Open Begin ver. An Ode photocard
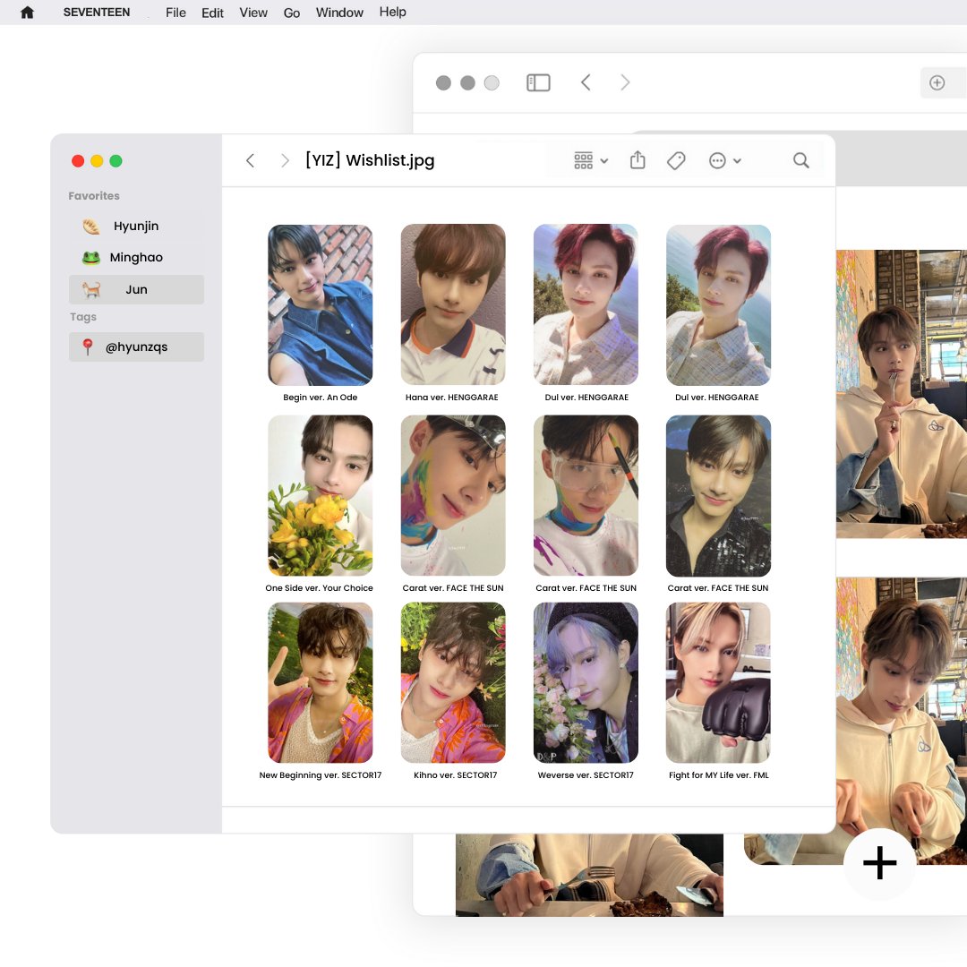 [x=320, y=305]
